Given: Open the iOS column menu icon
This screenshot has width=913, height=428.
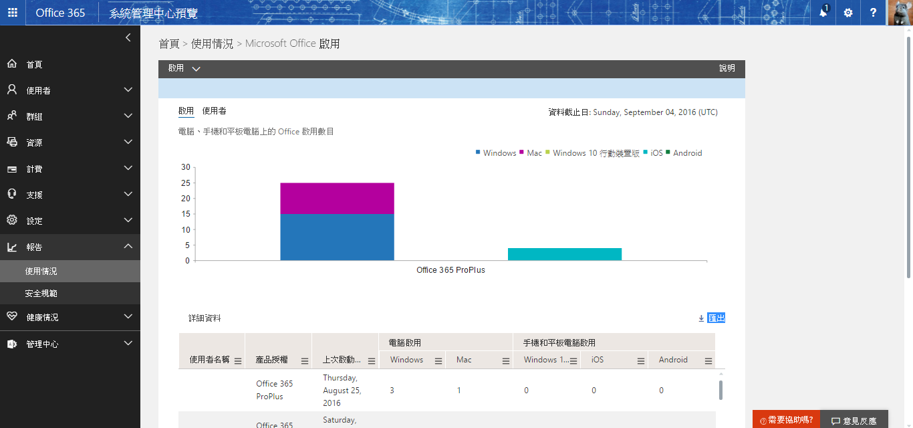Looking at the screenshot, I should [640, 361].
